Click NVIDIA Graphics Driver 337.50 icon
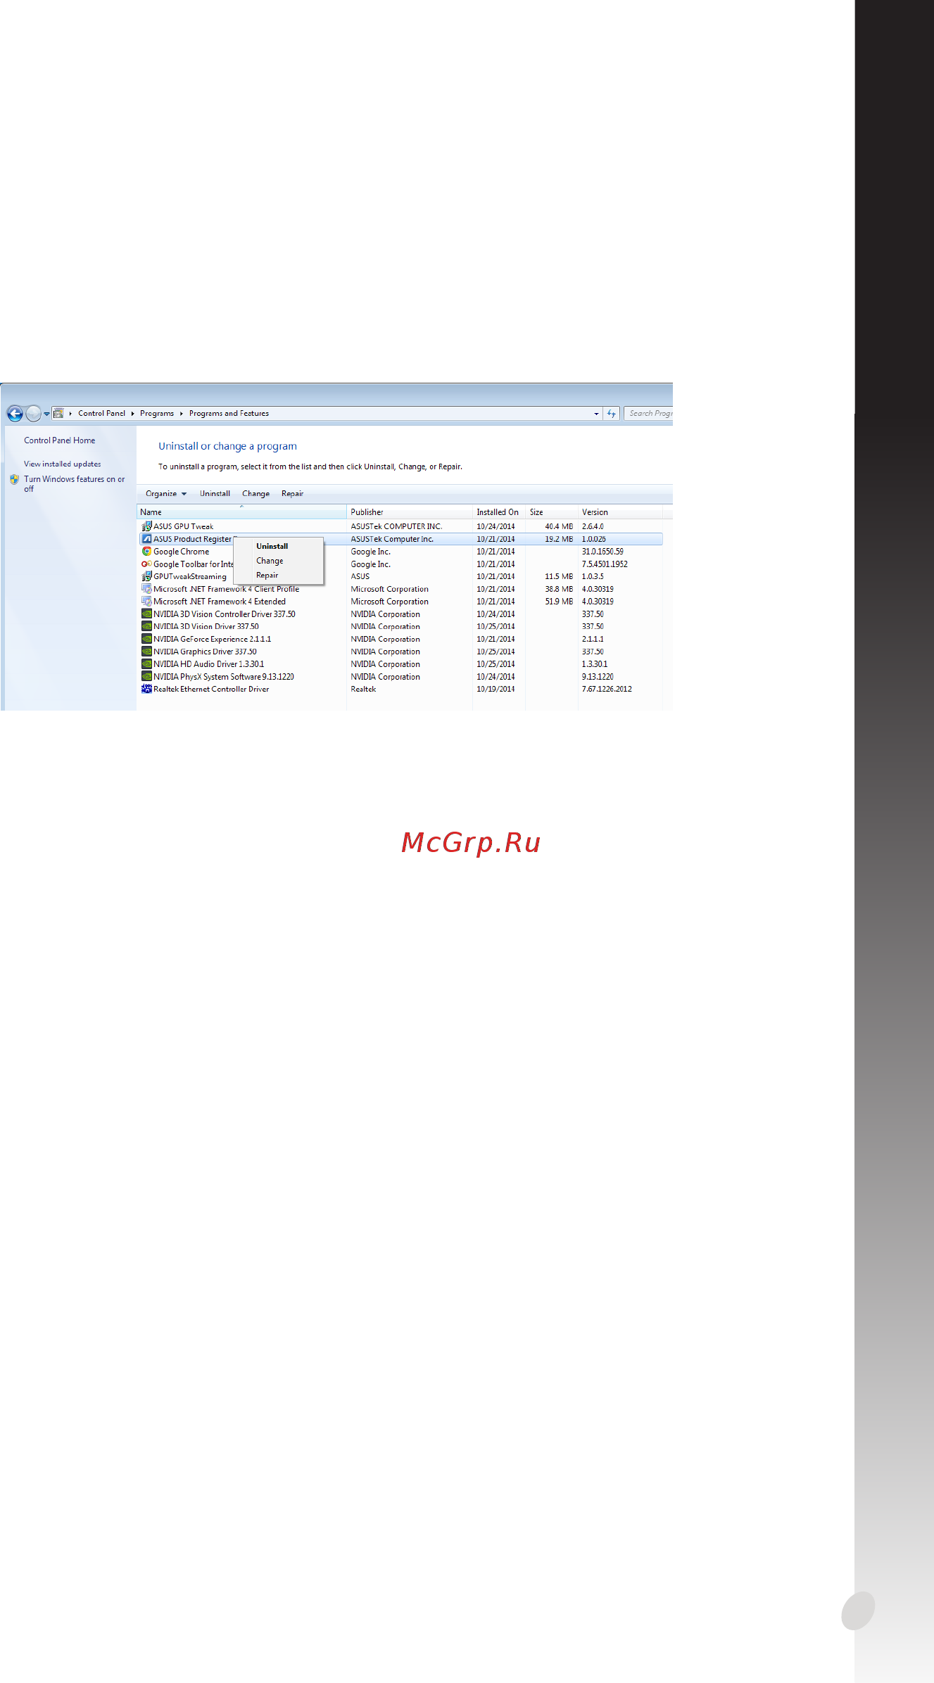The height and width of the screenshot is (1683, 934). click(146, 652)
